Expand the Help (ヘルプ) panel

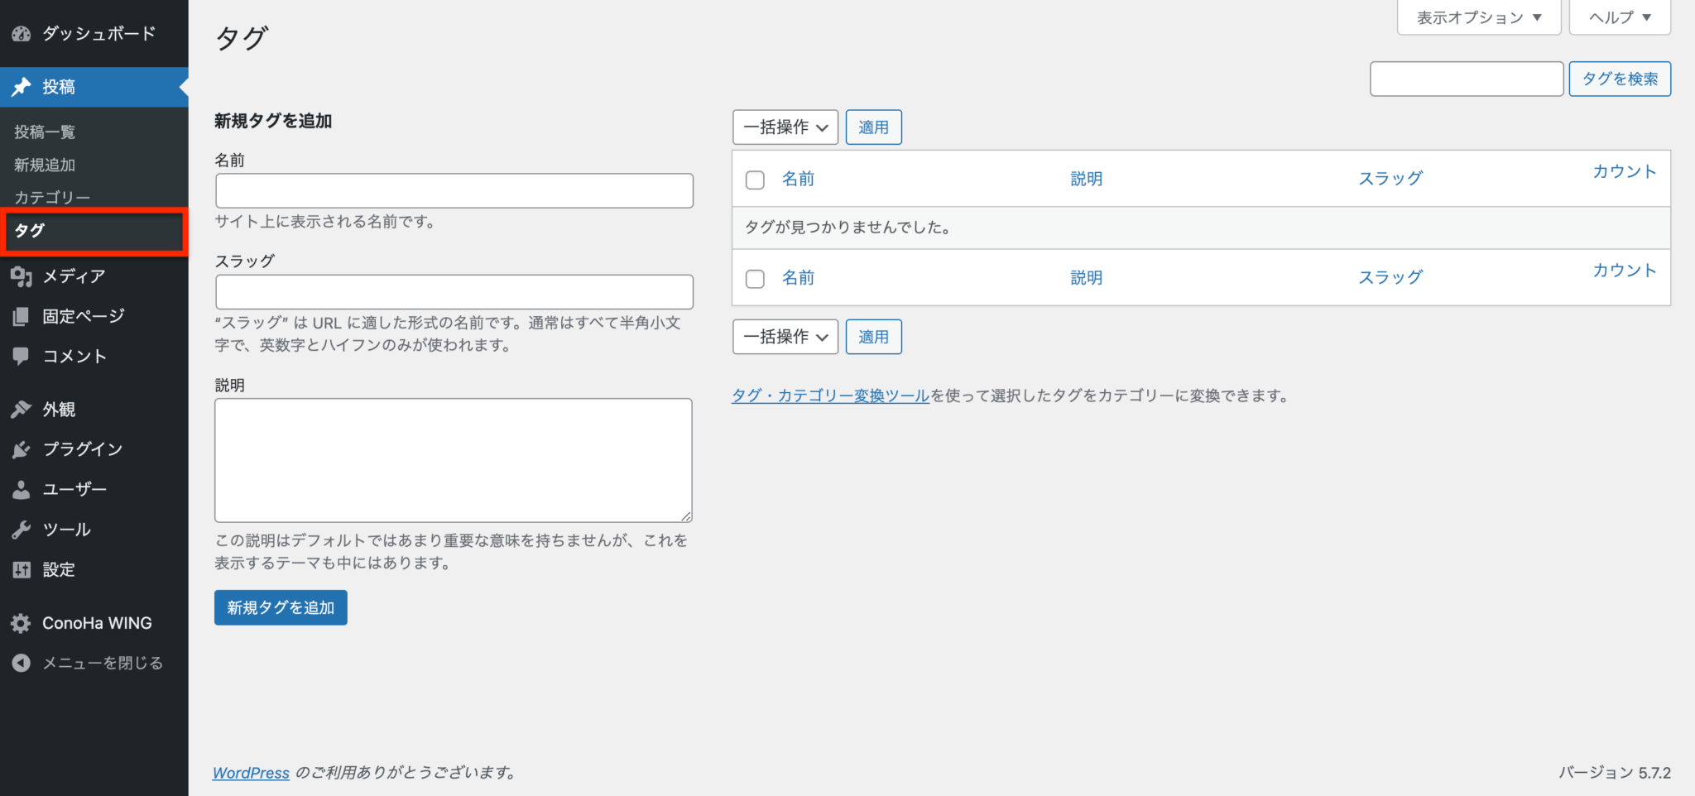coord(1619,17)
